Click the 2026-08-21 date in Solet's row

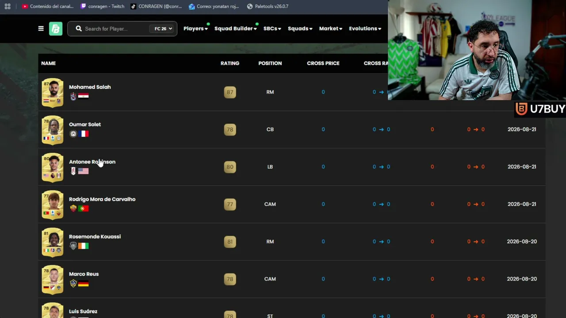click(522, 129)
